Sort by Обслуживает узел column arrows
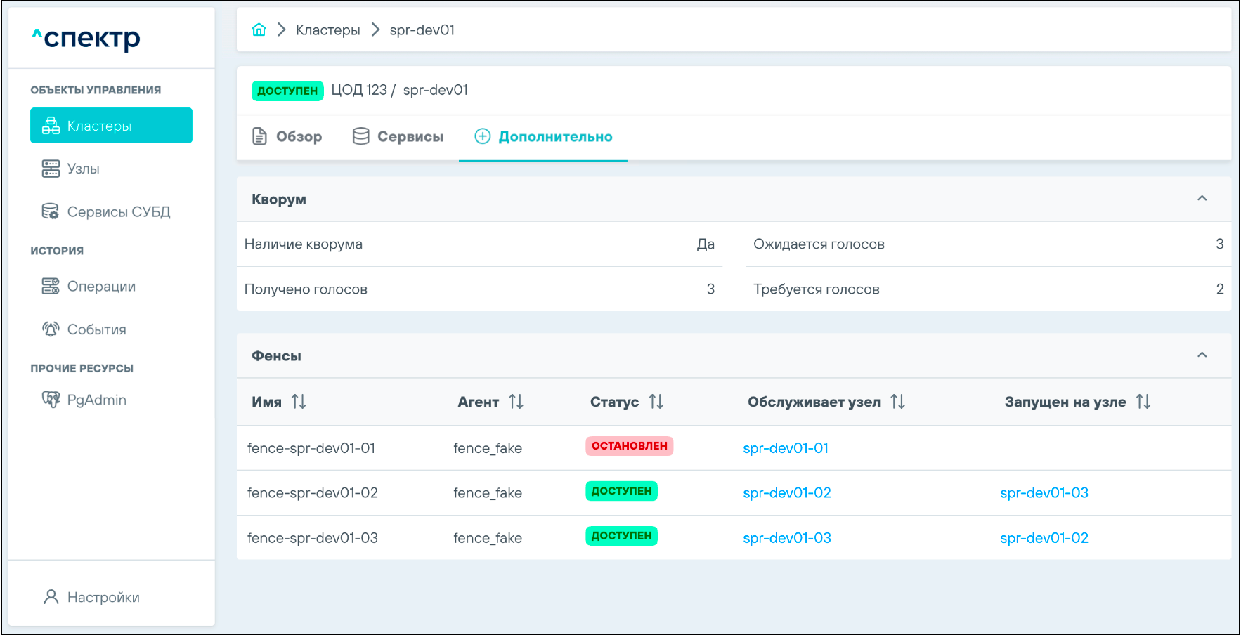The height and width of the screenshot is (635, 1241). [x=897, y=402]
